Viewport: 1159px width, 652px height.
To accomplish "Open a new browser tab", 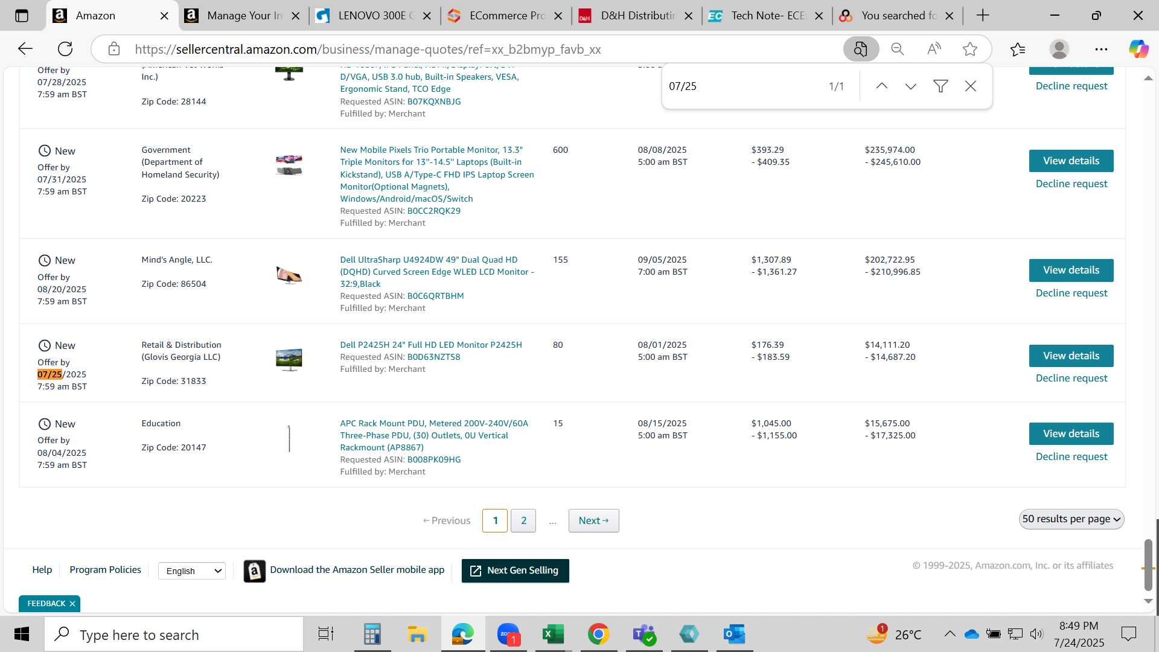I will click(983, 16).
